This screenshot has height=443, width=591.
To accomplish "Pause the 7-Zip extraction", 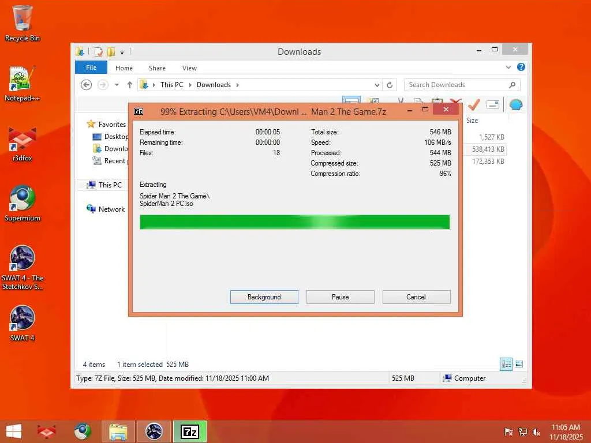I will click(x=340, y=297).
